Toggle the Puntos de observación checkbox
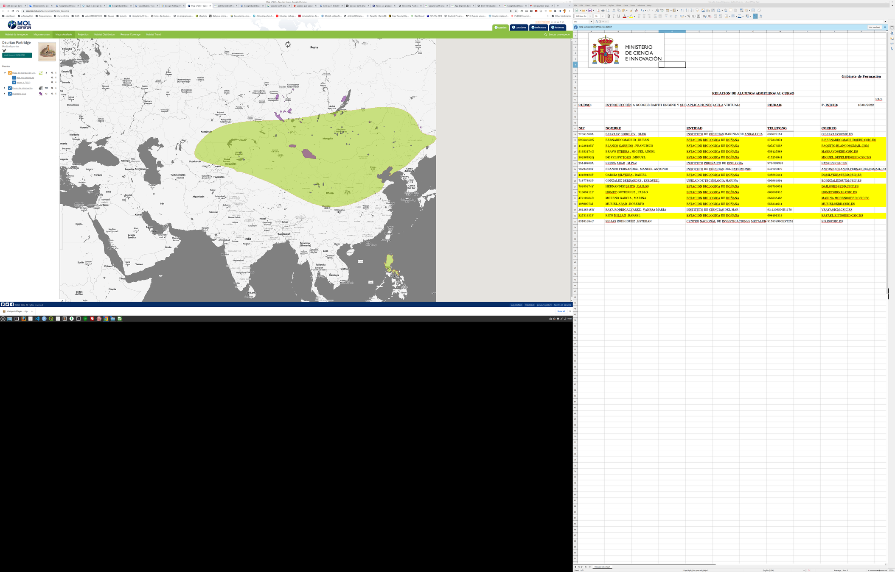895x572 pixels. point(10,88)
